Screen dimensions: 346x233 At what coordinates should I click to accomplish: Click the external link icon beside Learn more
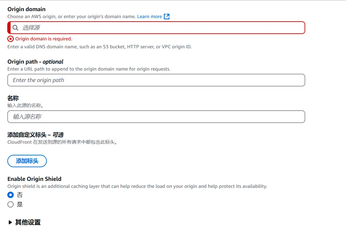167,17
